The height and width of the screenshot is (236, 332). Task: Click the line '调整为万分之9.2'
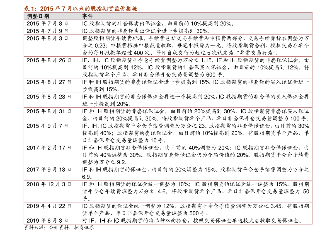[x=105, y=162]
